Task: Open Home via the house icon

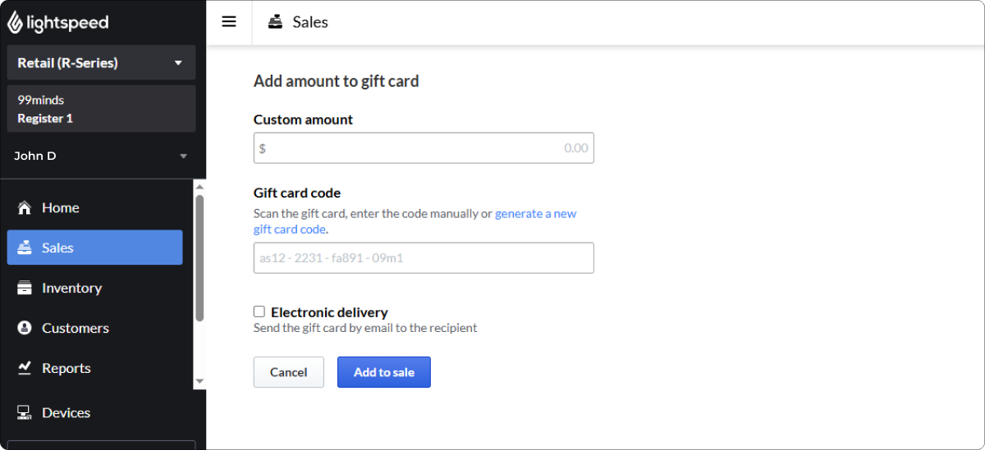Action: pyautogui.click(x=25, y=207)
